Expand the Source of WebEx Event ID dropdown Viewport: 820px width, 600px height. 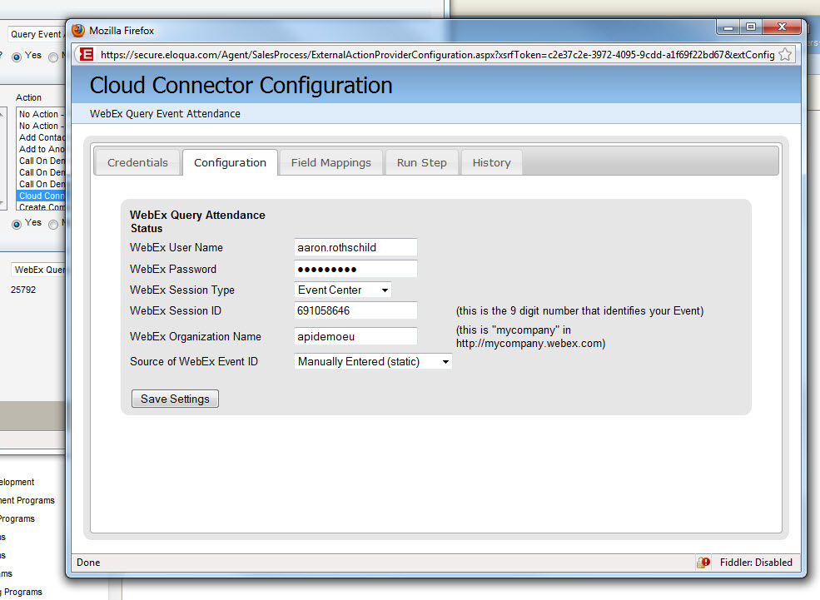click(x=373, y=361)
